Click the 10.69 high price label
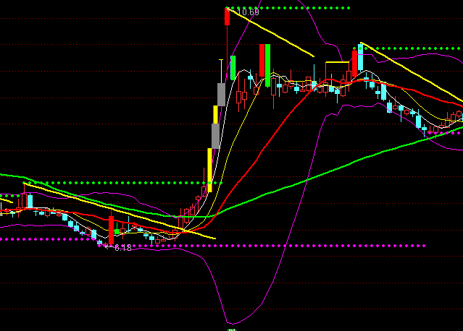The width and height of the screenshot is (463, 331). pyautogui.click(x=248, y=12)
